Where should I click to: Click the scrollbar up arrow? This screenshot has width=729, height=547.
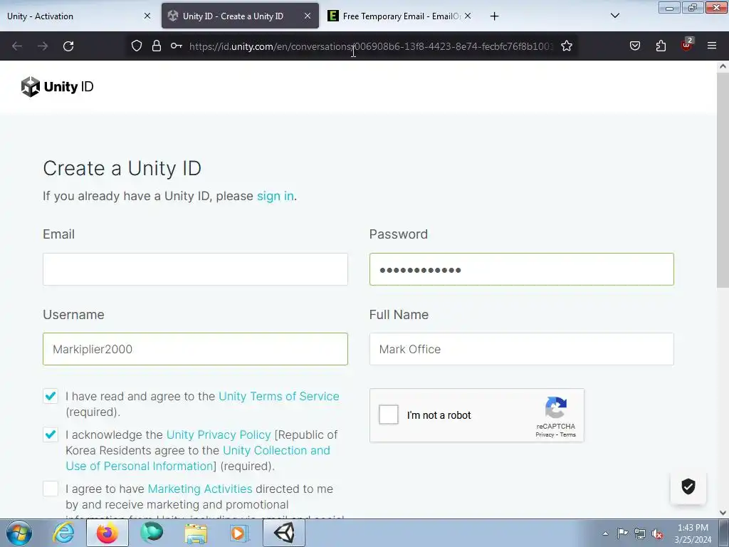723,66
